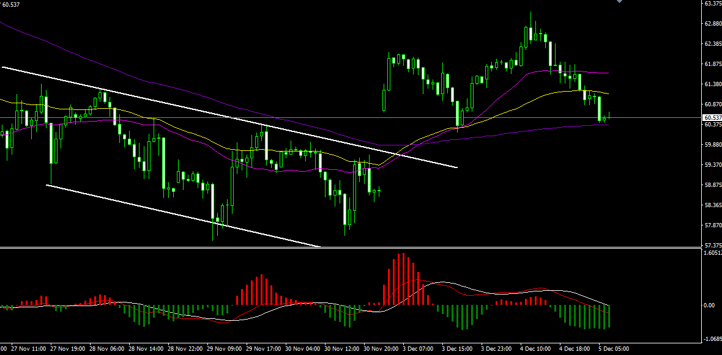Click the 28 Nov 22:00 time label

[185, 349]
